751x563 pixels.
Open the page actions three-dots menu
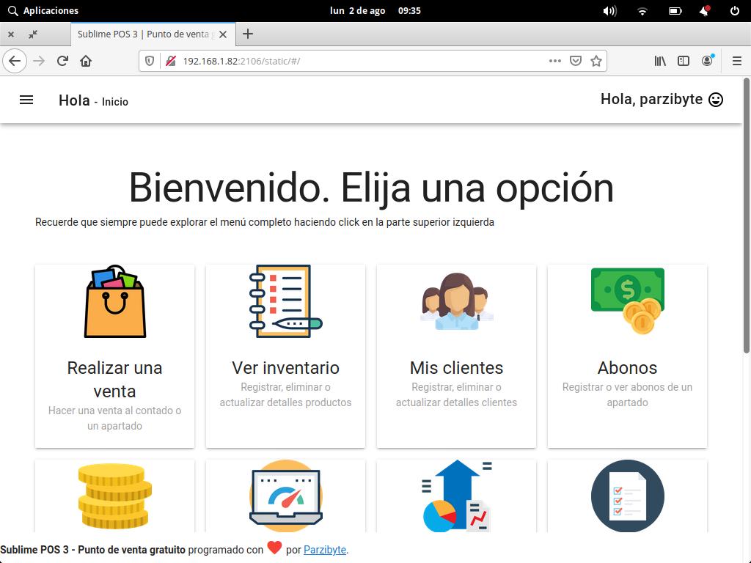coord(554,61)
